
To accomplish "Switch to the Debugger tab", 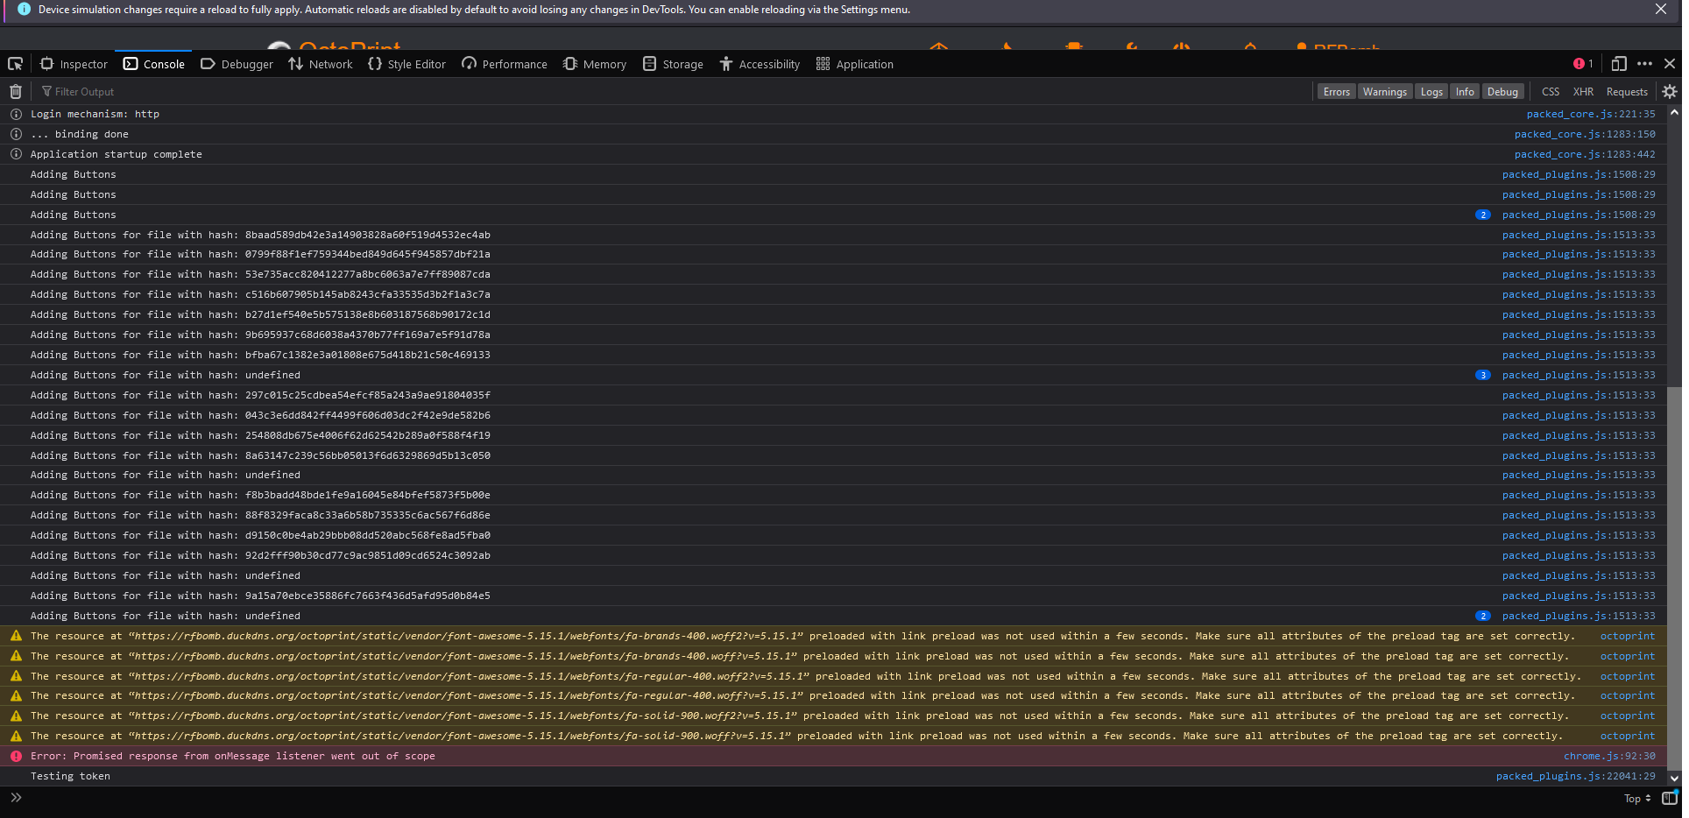I will (237, 64).
